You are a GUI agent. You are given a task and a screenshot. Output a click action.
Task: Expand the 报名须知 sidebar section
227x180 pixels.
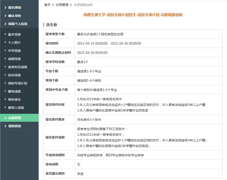point(19,7)
